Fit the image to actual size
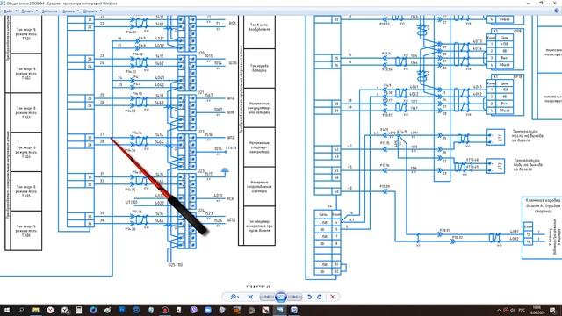562x316 pixels. pos(250,297)
